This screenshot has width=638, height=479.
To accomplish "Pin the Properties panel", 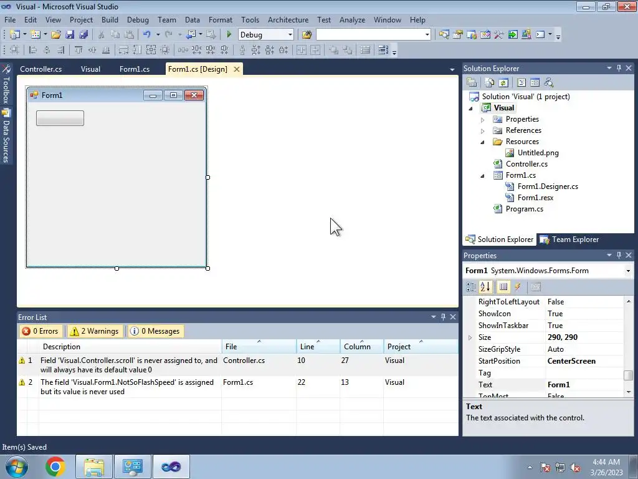I will click(x=619, y=255).
